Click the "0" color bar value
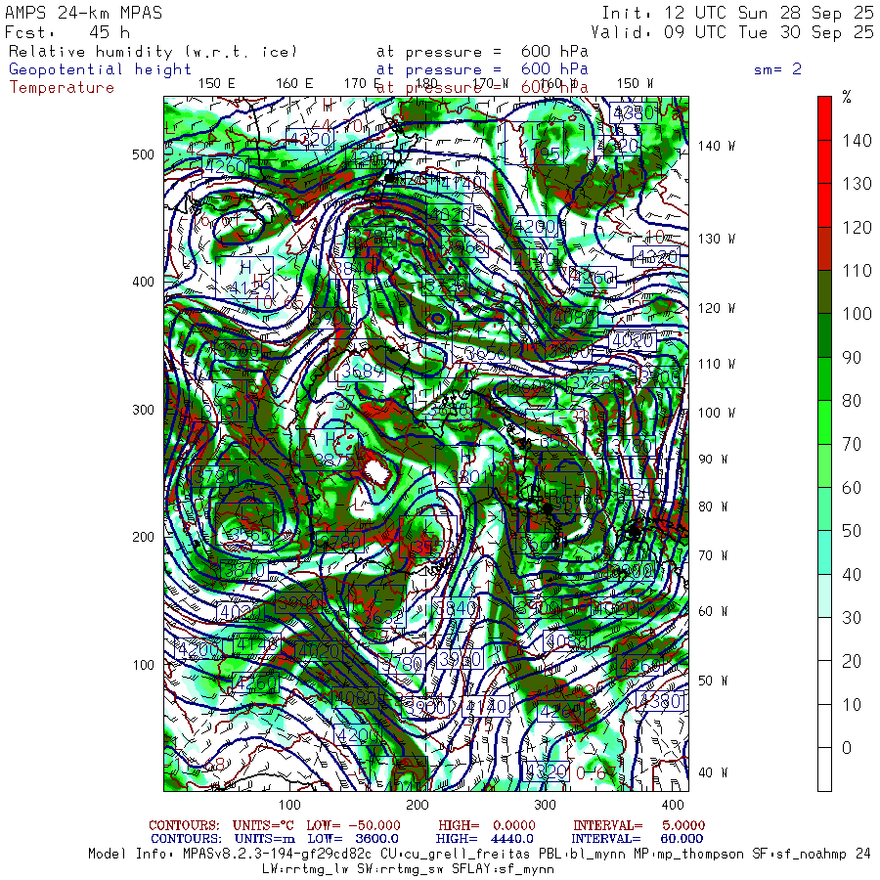880x880 pixels. coord(847,748)
